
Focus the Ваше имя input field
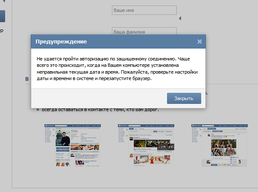point(144,10)
